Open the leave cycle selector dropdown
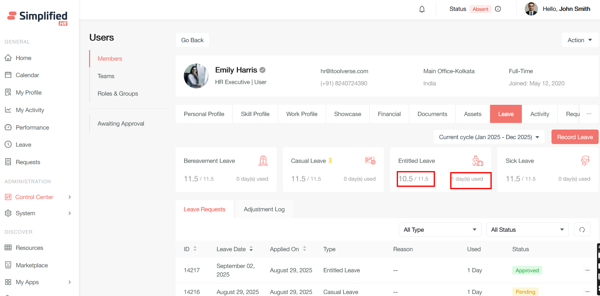The height and width of the screenshot is (296, 600). click(x=489, y=137)
